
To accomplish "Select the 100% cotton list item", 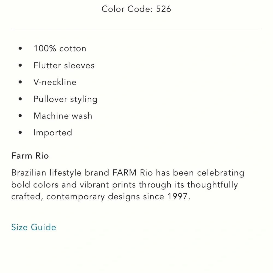I will pos(60,49).
